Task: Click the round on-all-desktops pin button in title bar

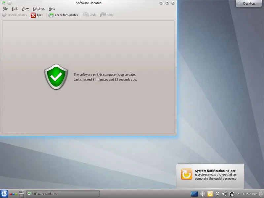Action: pyautogui.click(x=10, y=3)
